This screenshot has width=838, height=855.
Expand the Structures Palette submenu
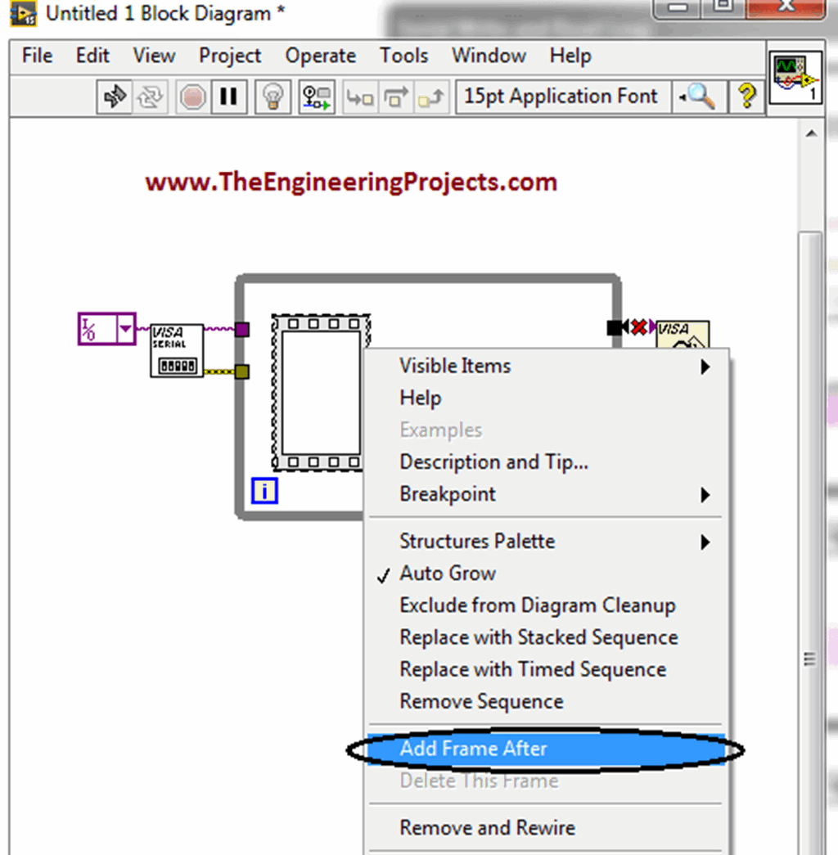476,541
